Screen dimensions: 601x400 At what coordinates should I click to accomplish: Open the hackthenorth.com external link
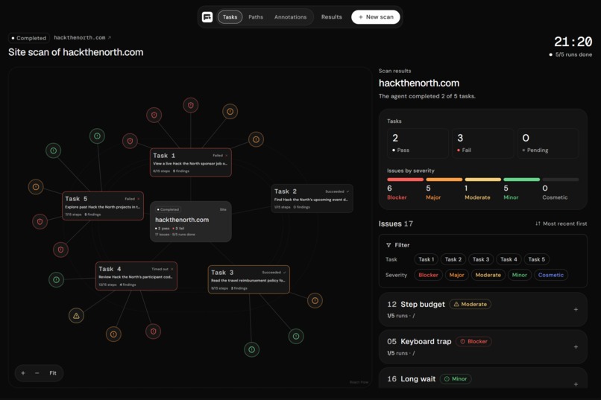(x=83, y=37)
